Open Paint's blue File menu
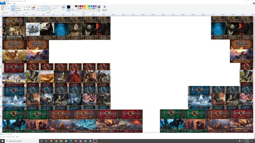 (3, 4)
